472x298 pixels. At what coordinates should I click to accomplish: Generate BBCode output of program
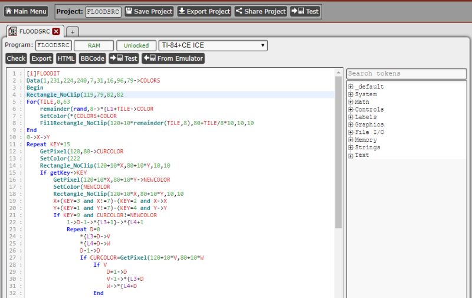tap(92, 58)
